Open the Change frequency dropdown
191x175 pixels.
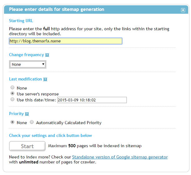[28, 64]
